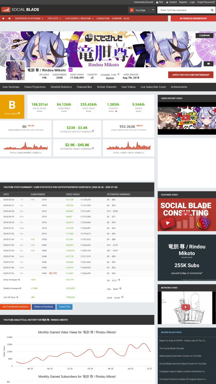Open 'Social Blade launches Report Cards' post
Screen dimensions: 216x384
coord(183,364)
